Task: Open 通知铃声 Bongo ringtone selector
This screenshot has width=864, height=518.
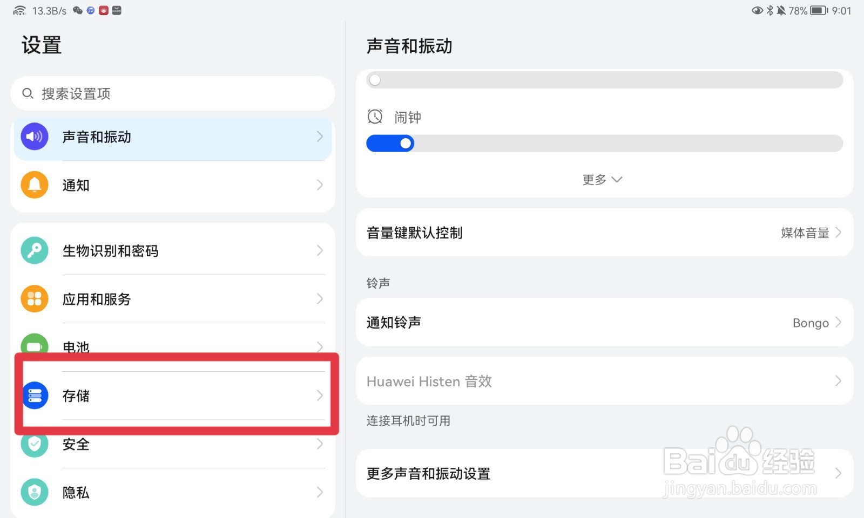Action: 604,322
